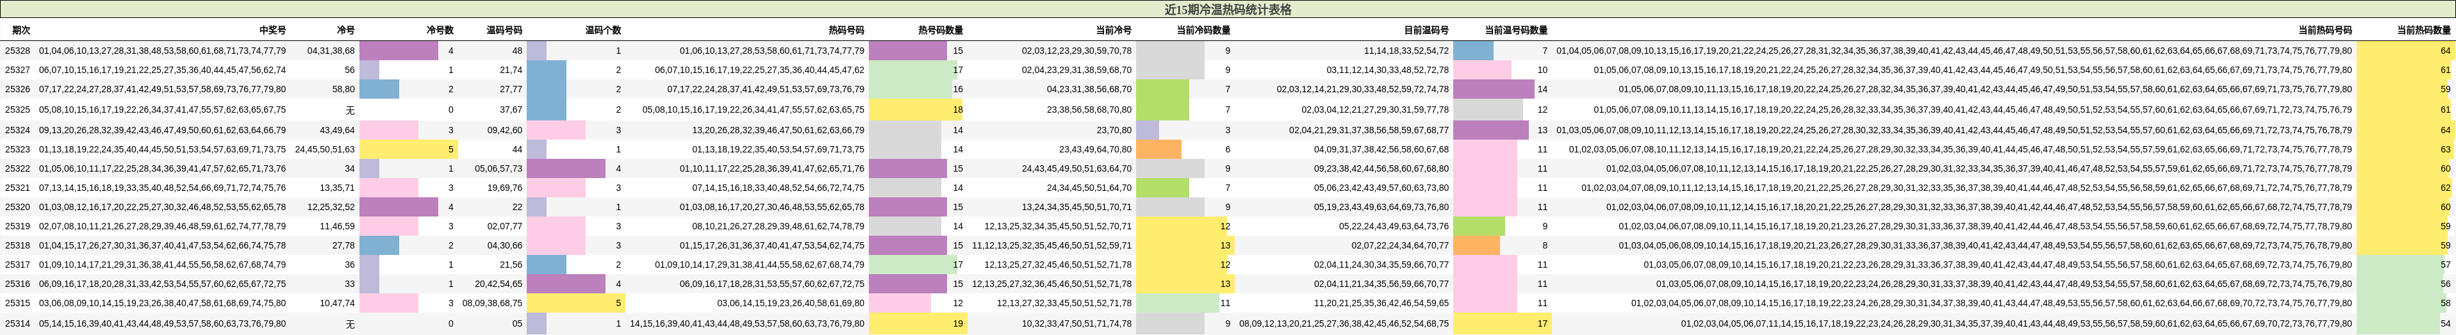
Task: Select current warm count 14 in row 25326
Action: click(1542, 89)
